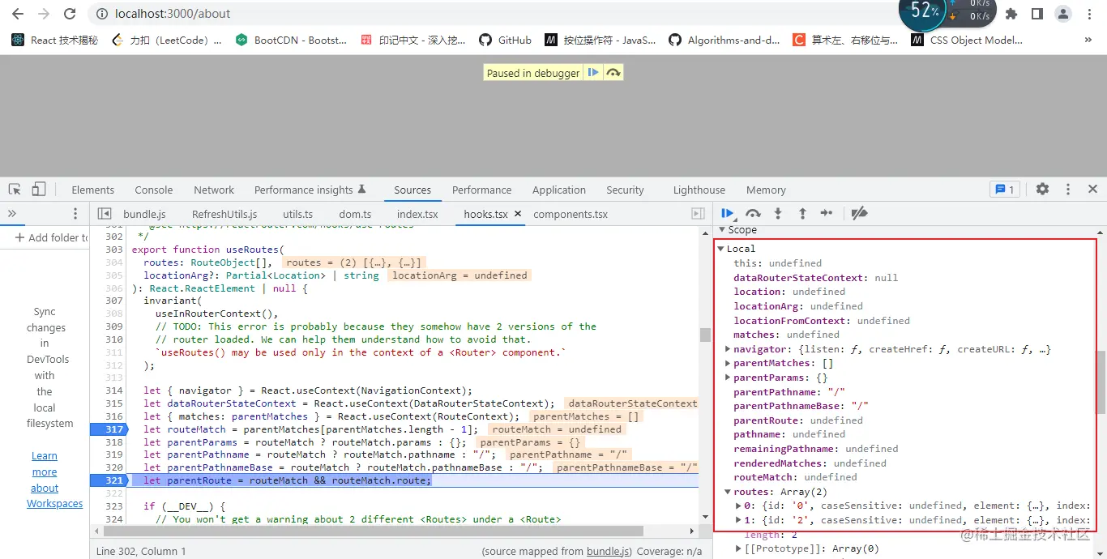Open the bundle.js source map link
This screenshot has height=559, width=1107.
point(608,552)
